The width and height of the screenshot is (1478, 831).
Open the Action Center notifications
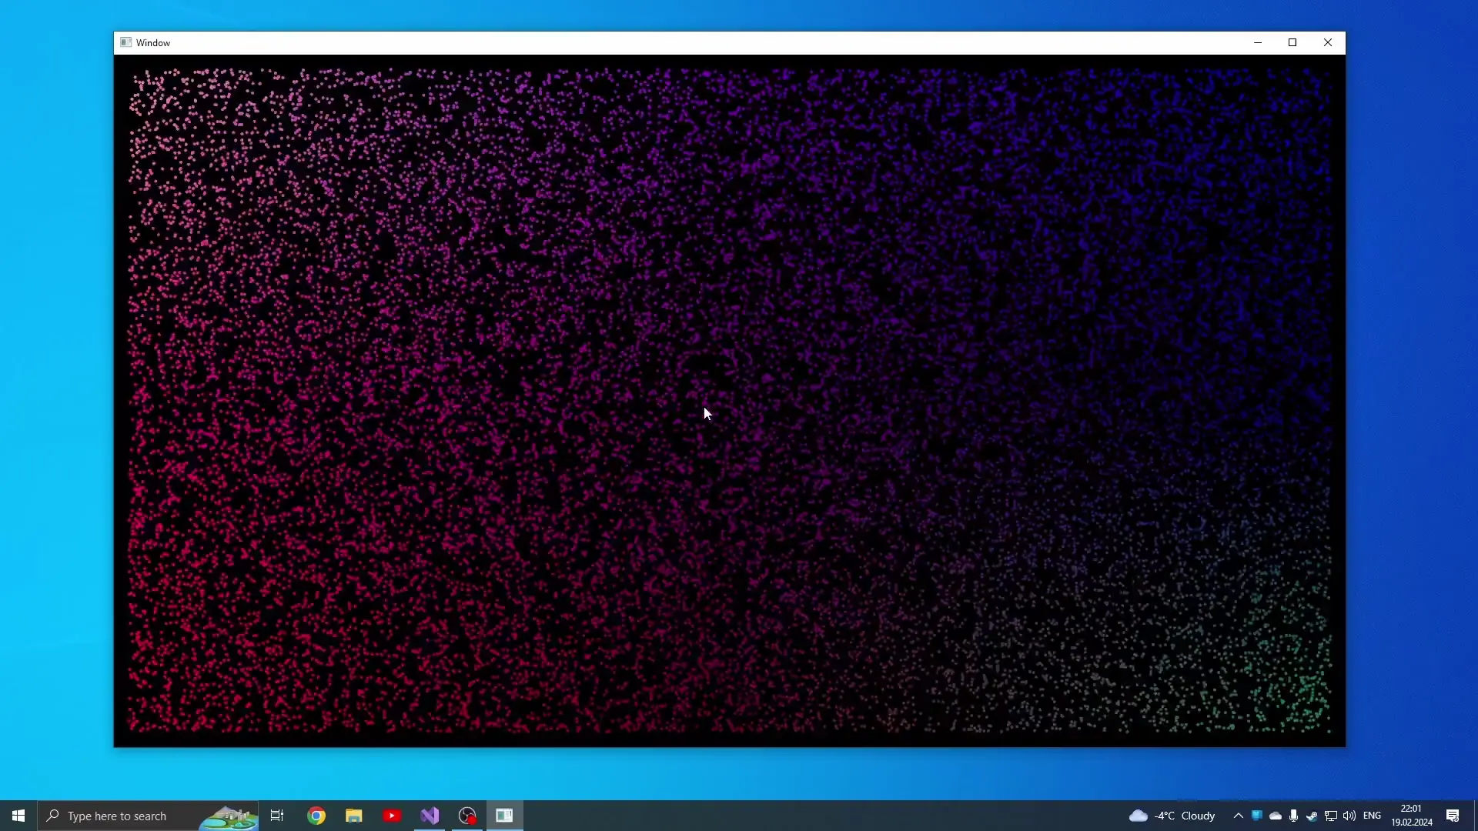(1454, 816)
